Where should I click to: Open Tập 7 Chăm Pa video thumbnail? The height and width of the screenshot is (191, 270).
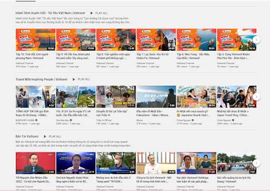point(156,40)
